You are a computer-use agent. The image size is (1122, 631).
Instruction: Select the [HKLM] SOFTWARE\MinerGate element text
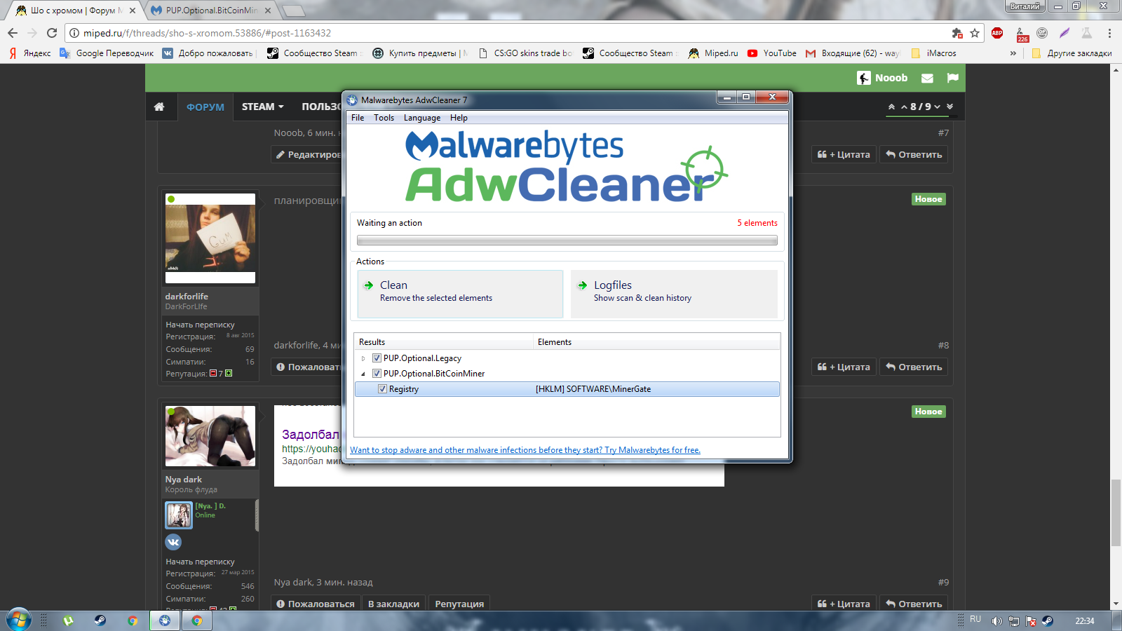[x=593, y=389]
